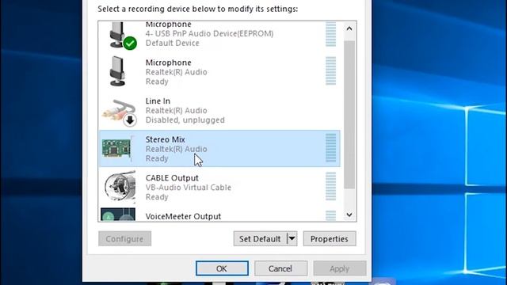This screenshot has width=507, height=285.
Task: Click the level meter of CABLE Output
Action: tap(331, 187)
